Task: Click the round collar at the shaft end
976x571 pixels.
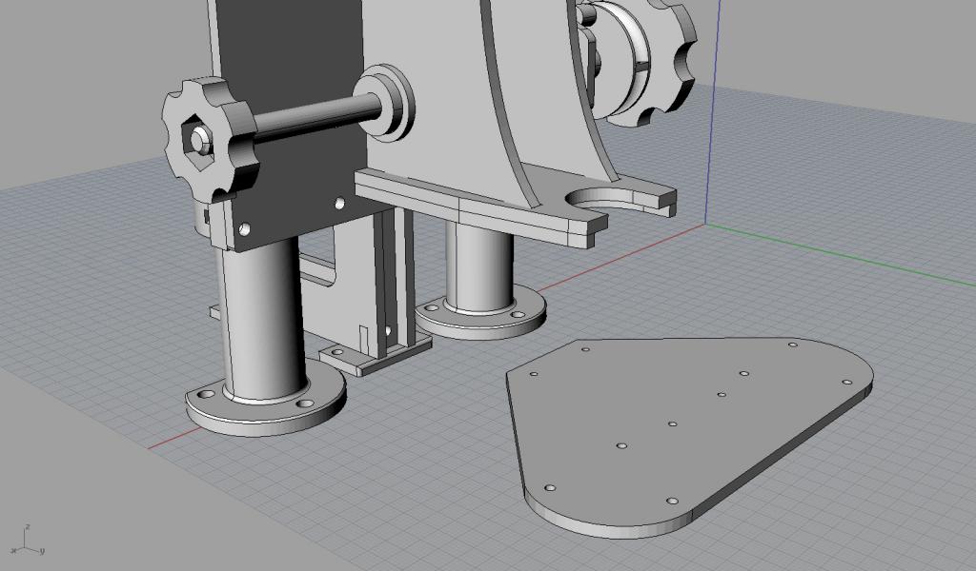Action: [x=386, y=102]
